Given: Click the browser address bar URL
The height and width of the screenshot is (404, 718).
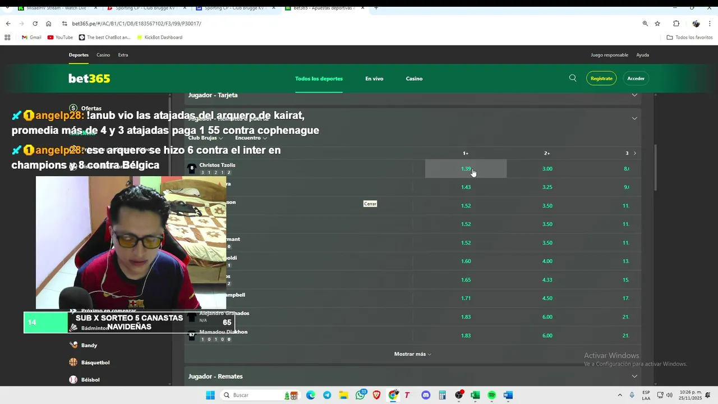Looking at the screenshot, I should tap(136, 24).
